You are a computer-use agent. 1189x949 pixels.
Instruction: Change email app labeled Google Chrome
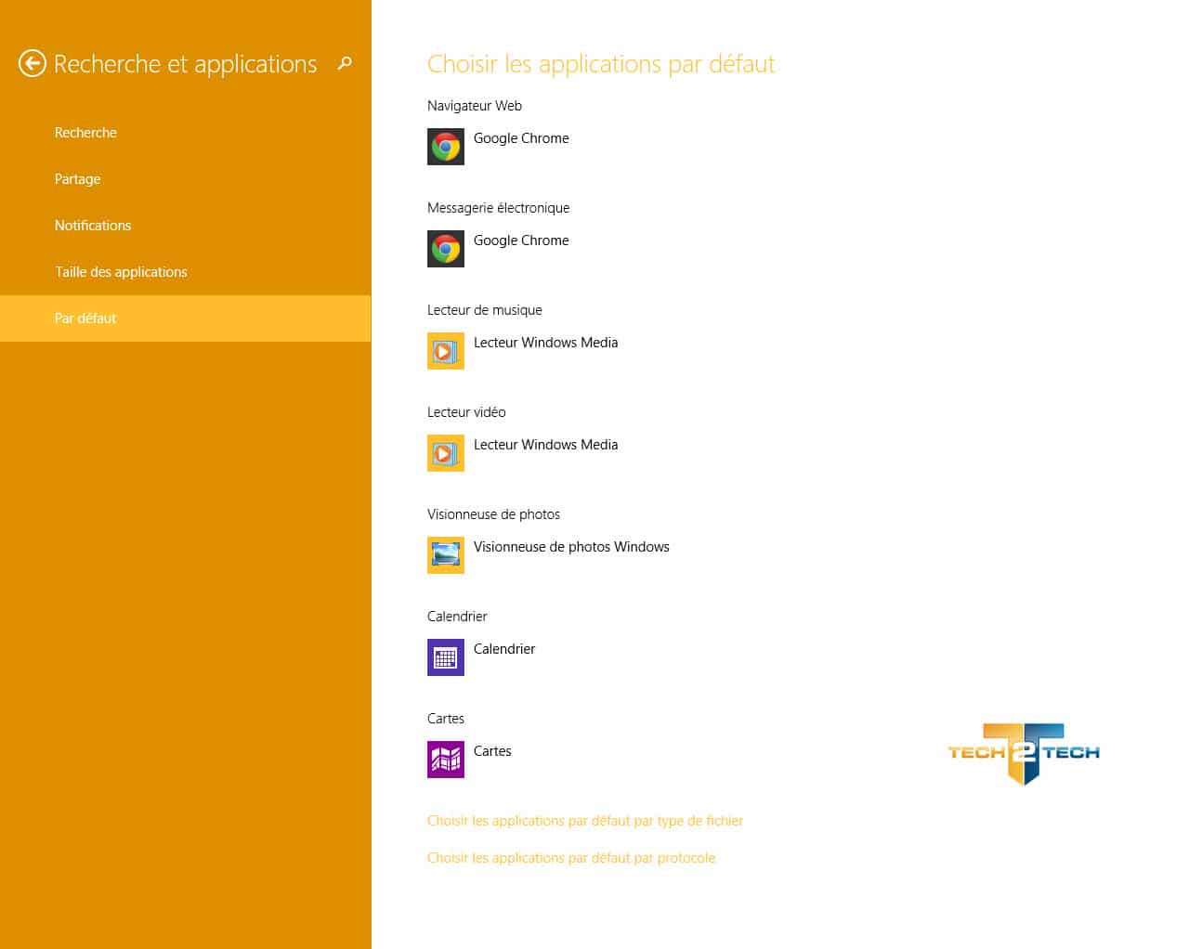pyautogui.click(x=521, y=240)
